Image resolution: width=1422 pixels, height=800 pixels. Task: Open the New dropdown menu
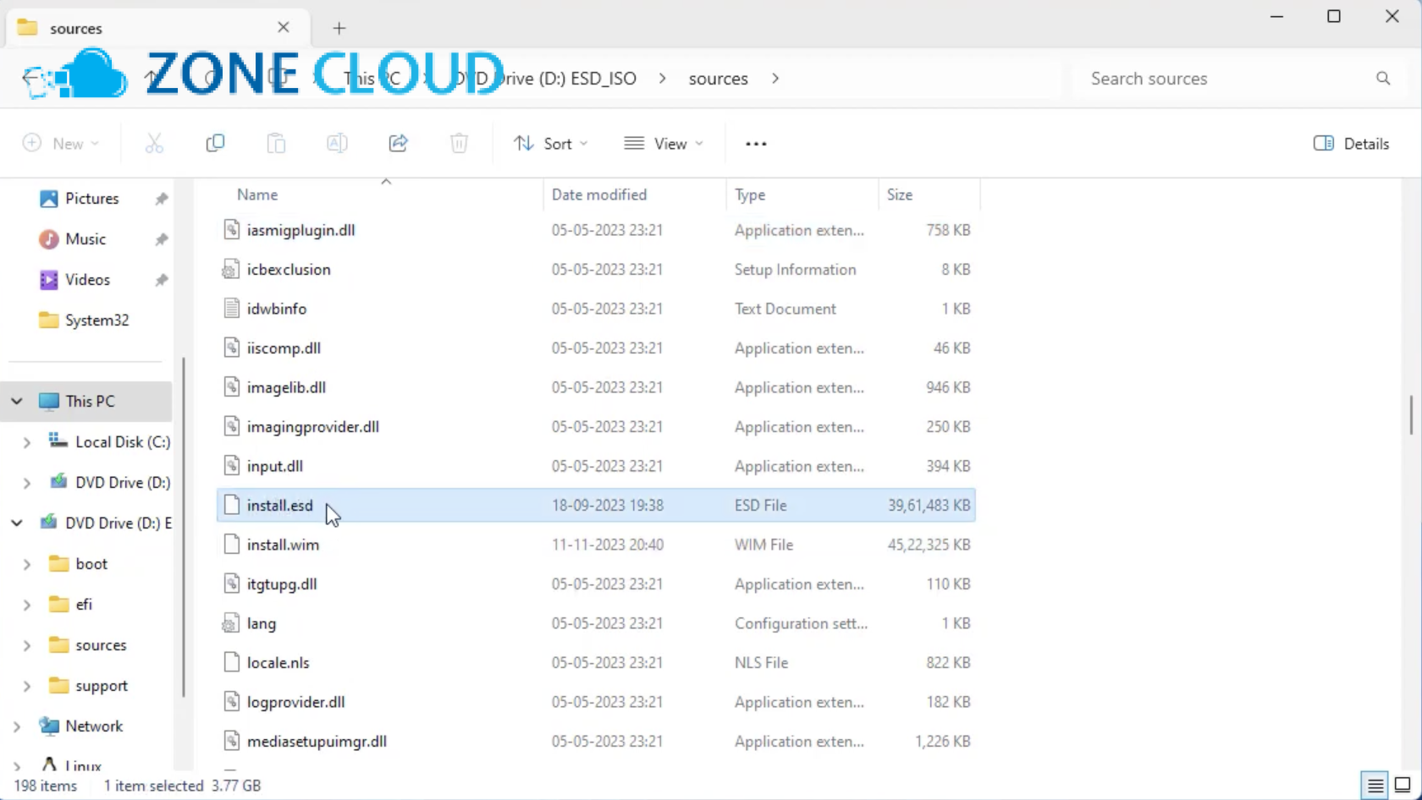61,144
